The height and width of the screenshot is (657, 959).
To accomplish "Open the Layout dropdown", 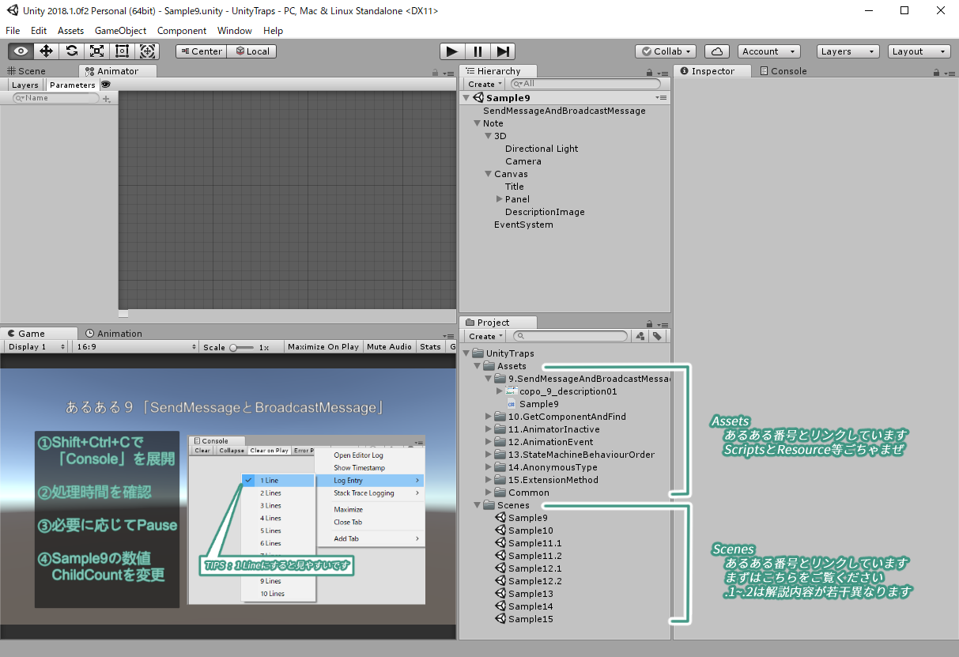I will click(919, 51).
